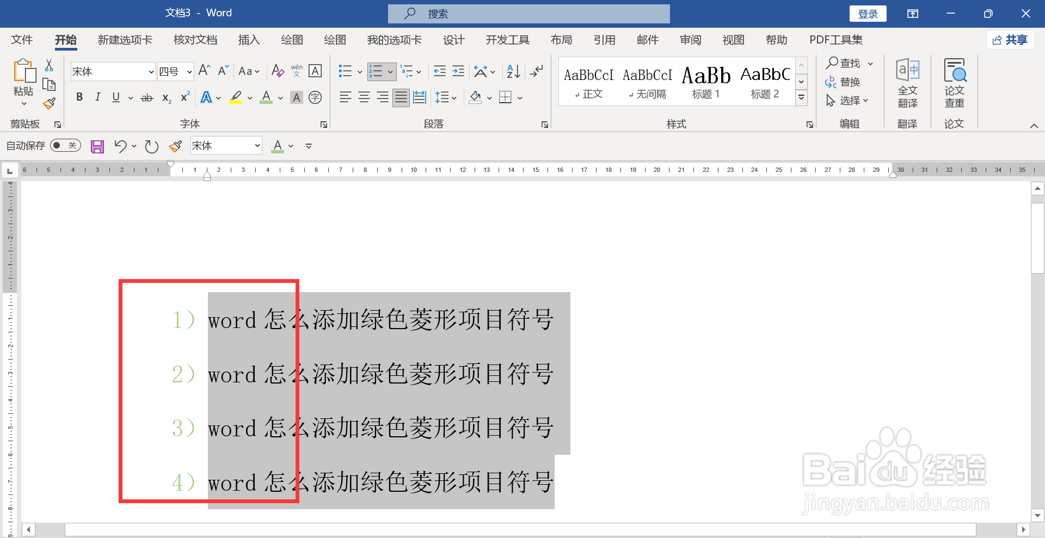This screenshot has height=538, width=1045.
Task: Apply character border icon
Action: 315,71
